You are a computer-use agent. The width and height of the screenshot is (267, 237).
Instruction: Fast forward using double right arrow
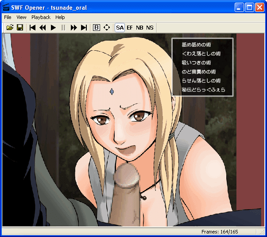74,27
